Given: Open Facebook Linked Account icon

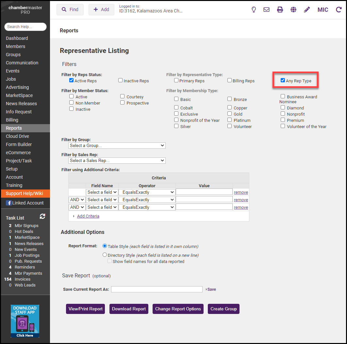Looking at the screenshot, I should tap(9, 203).
